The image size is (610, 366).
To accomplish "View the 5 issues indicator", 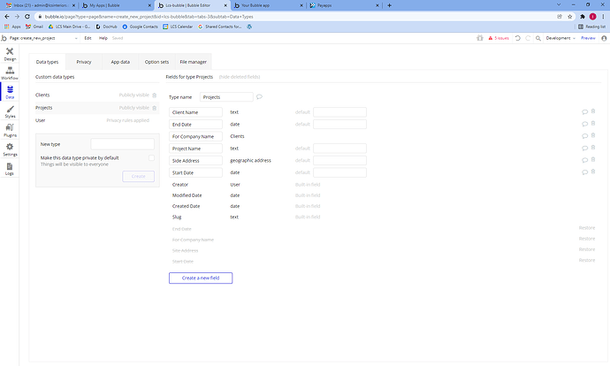I will (x=499, y=38).
